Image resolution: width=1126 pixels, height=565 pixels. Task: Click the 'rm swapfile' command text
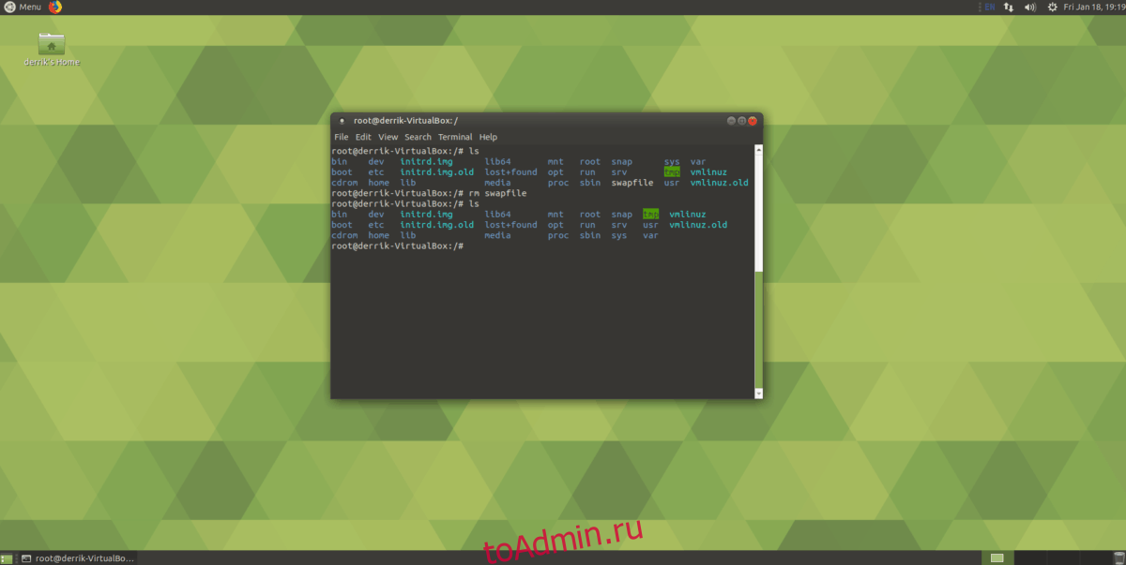pyautogui.click(x=498, y=193)
